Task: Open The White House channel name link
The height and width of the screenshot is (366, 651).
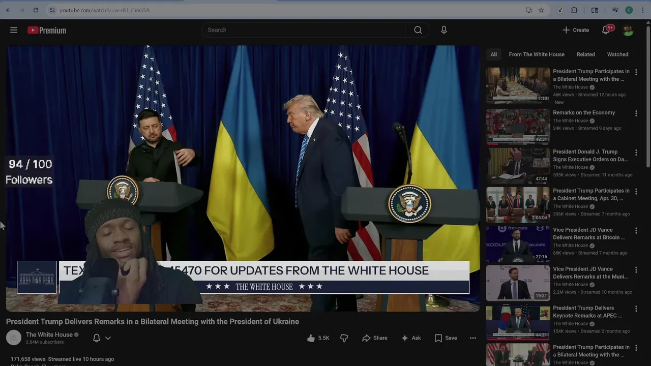Action: (49, 334)
